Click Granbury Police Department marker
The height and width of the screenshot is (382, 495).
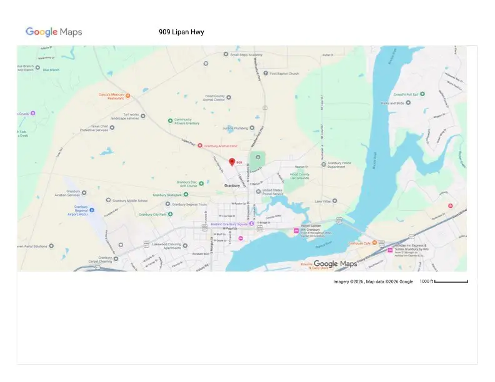point(324,165)
